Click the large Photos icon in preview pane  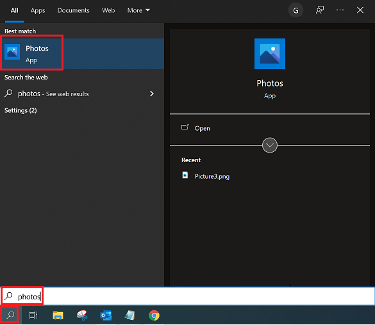269,54
